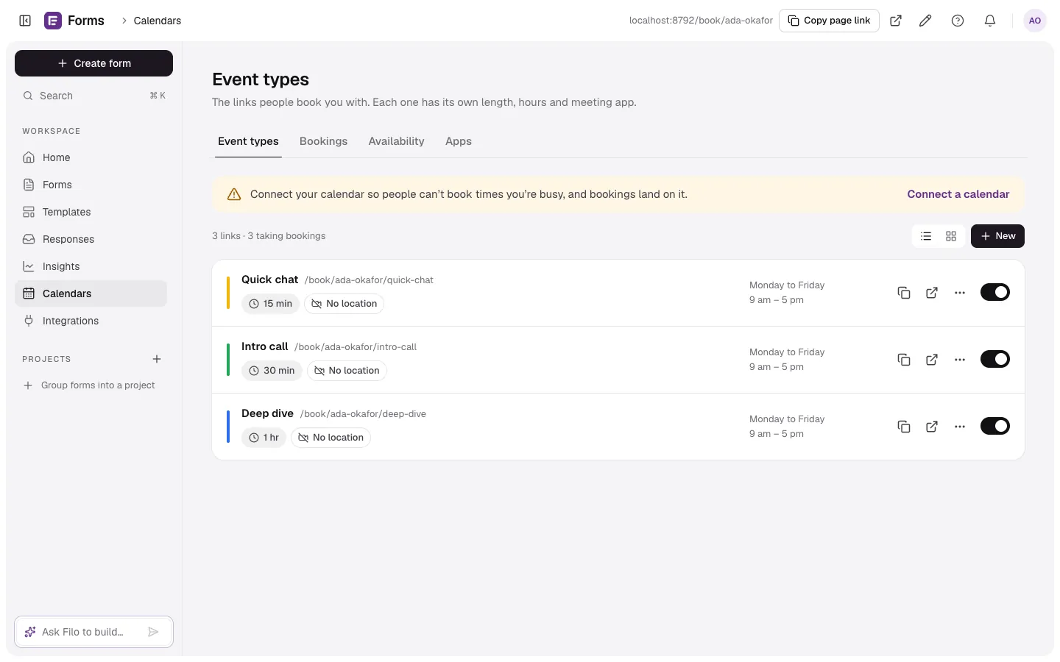Click the New event type button

pyautogui.click(x=997, y=236)
